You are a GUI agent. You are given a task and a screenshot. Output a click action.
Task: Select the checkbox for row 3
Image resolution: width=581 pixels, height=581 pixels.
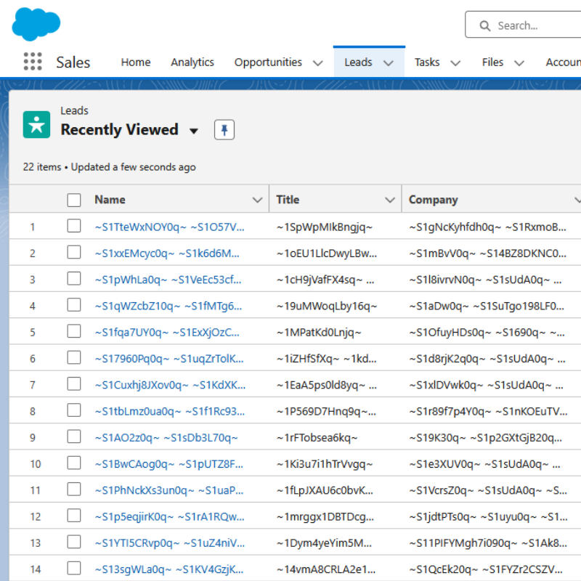click(x=74, y=278)
